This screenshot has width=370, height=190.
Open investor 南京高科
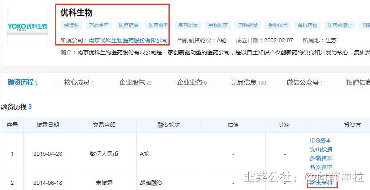click(x=321, y=183)
